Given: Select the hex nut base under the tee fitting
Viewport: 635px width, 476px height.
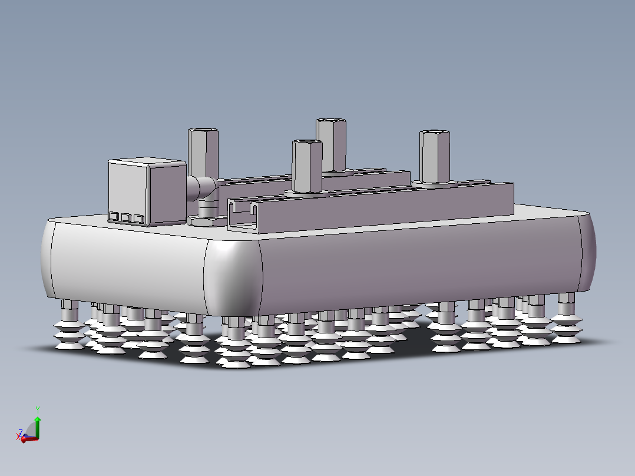Looking at the screenshot, I should [206, 221].
